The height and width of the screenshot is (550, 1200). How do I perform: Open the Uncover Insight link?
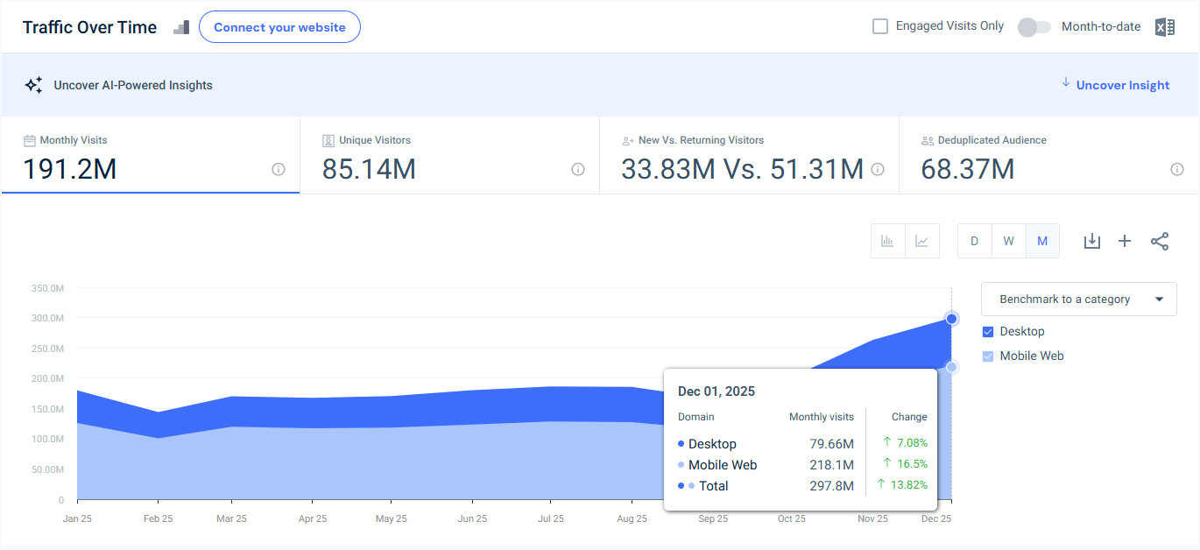1122,84
